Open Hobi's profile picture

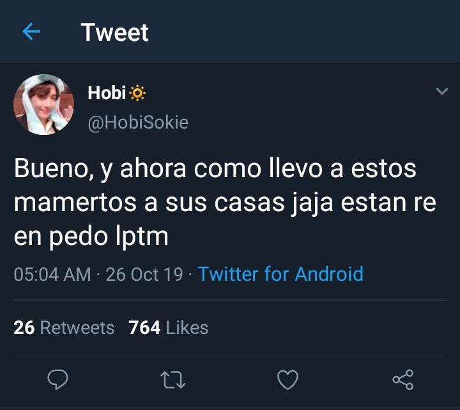click(43, 104)
